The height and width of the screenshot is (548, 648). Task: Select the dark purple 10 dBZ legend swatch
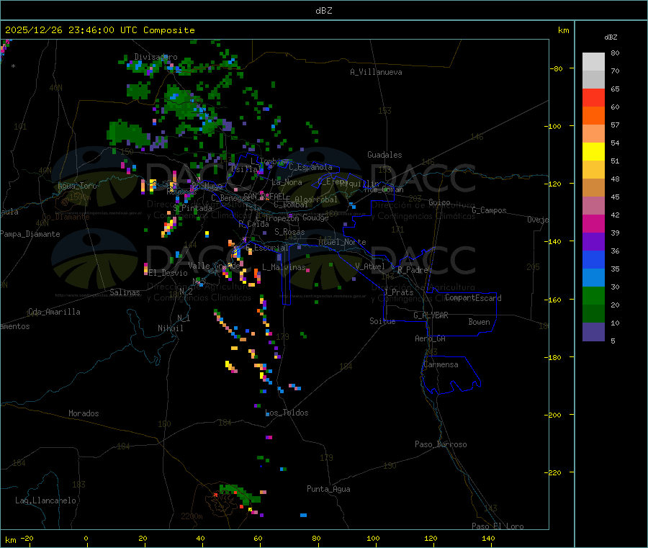pyautogui.click(x=593, y=331)
